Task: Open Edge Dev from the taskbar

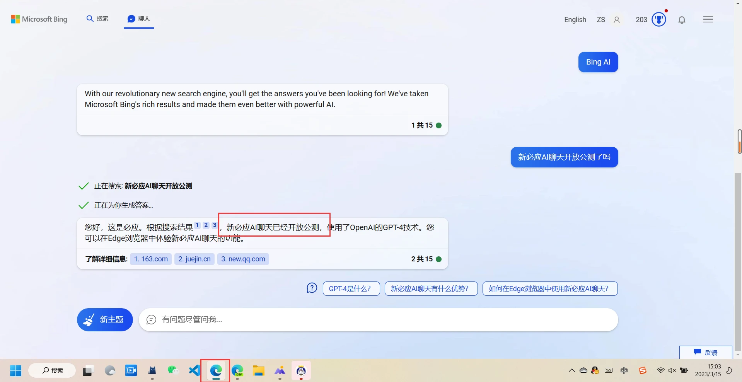Action: [x=237, y=370]
